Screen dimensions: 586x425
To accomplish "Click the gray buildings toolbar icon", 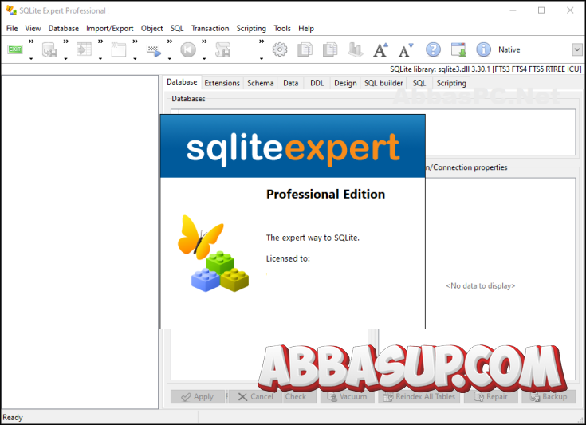I will (355, 49).
